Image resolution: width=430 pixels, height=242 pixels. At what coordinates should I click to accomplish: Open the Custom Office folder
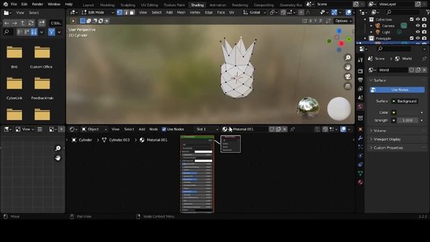click(42, 56)
